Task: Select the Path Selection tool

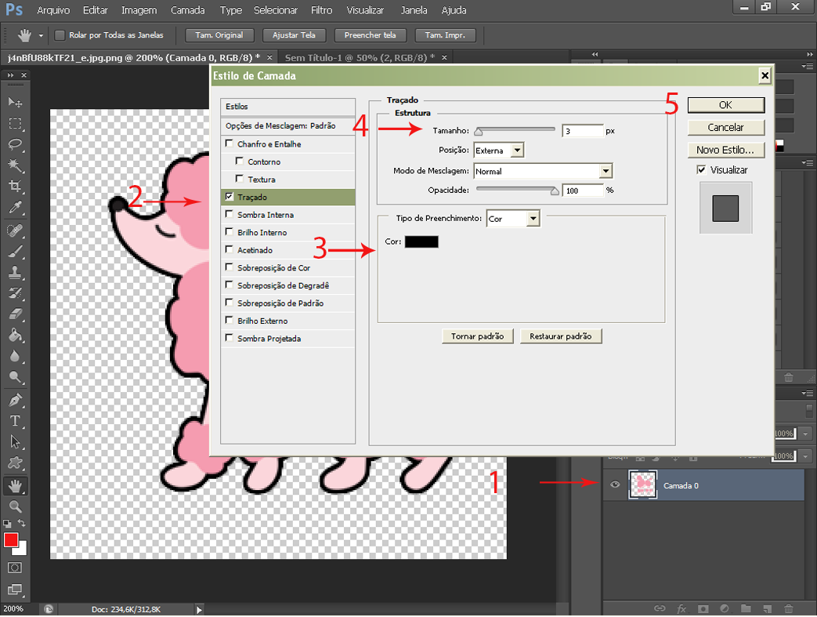Action: [x=15, y=441]
